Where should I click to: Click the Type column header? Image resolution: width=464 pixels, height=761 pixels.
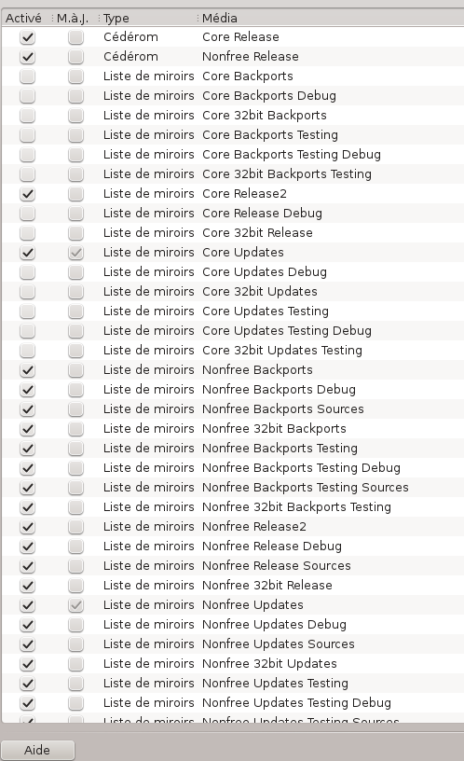[147, 18]
